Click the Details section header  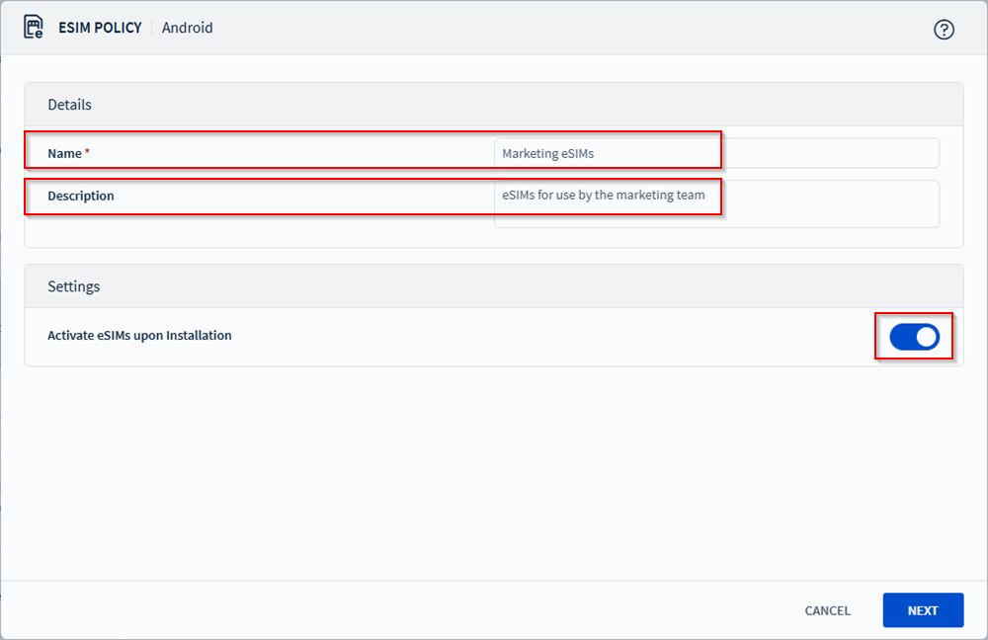point(69,105)
